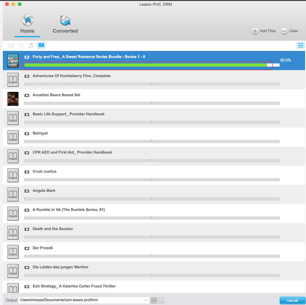The image size is (306, 305).
Task: Open the list menu icon at right
Action: 301,45
